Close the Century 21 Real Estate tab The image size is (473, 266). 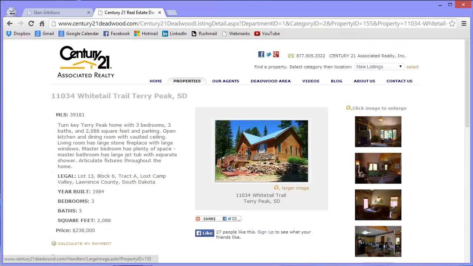pos(159,13)
